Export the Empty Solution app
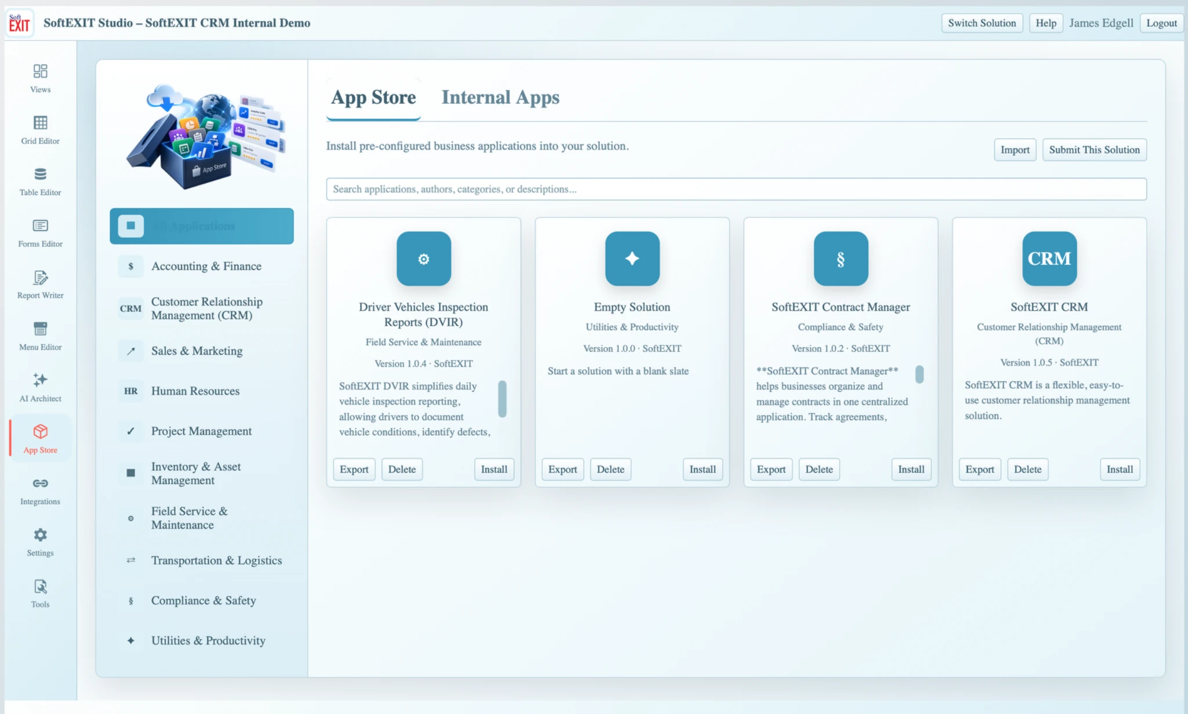 (x=563, y=469)
